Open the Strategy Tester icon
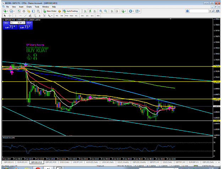This screenshot has width=222, height=169. [x=38, y=11]
